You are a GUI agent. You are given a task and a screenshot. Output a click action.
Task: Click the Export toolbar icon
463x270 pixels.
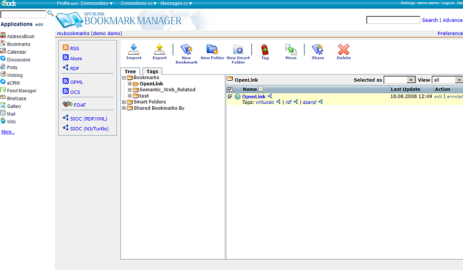pyautogui.click(x=159, y=51)
